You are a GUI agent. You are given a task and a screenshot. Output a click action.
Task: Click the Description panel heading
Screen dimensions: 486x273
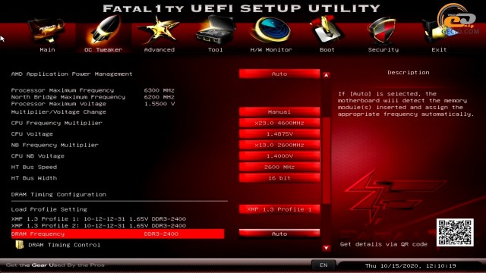coord(409,72)
